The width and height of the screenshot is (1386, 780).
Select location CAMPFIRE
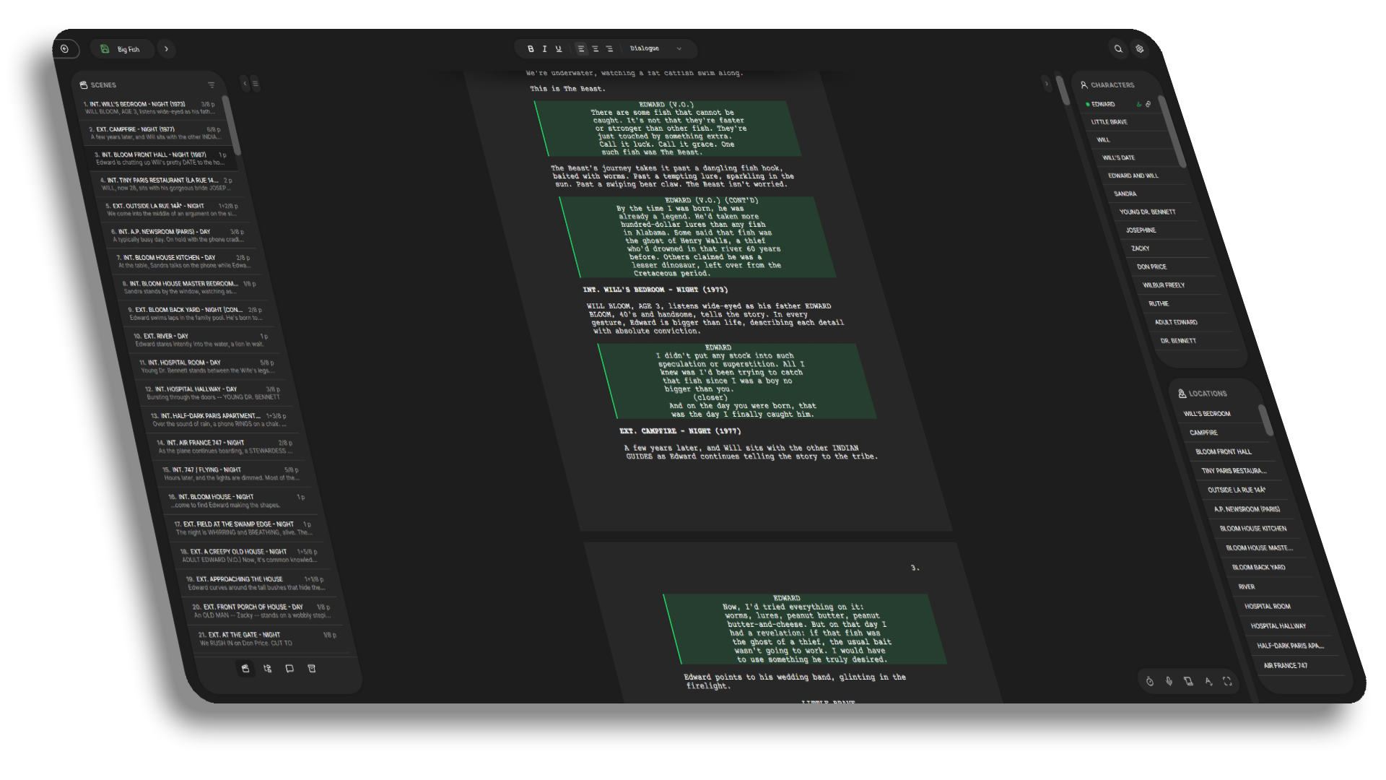coord(1222,433)
